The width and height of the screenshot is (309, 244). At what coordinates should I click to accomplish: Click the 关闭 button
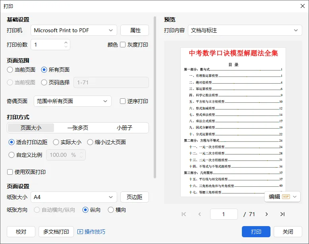(288, 232)
